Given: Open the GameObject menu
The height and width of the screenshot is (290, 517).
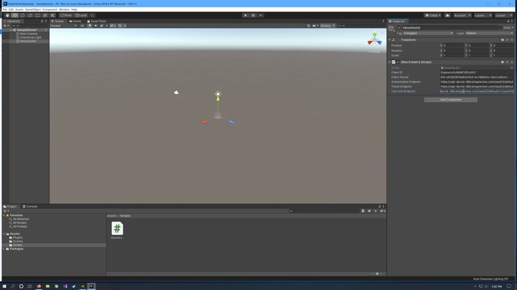Looking at the screenshot, I should pos(33,9).
